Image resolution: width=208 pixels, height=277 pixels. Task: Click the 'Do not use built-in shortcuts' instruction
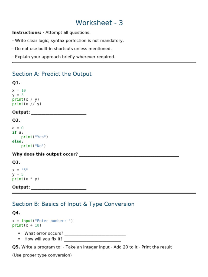click(x=62, y=49)
